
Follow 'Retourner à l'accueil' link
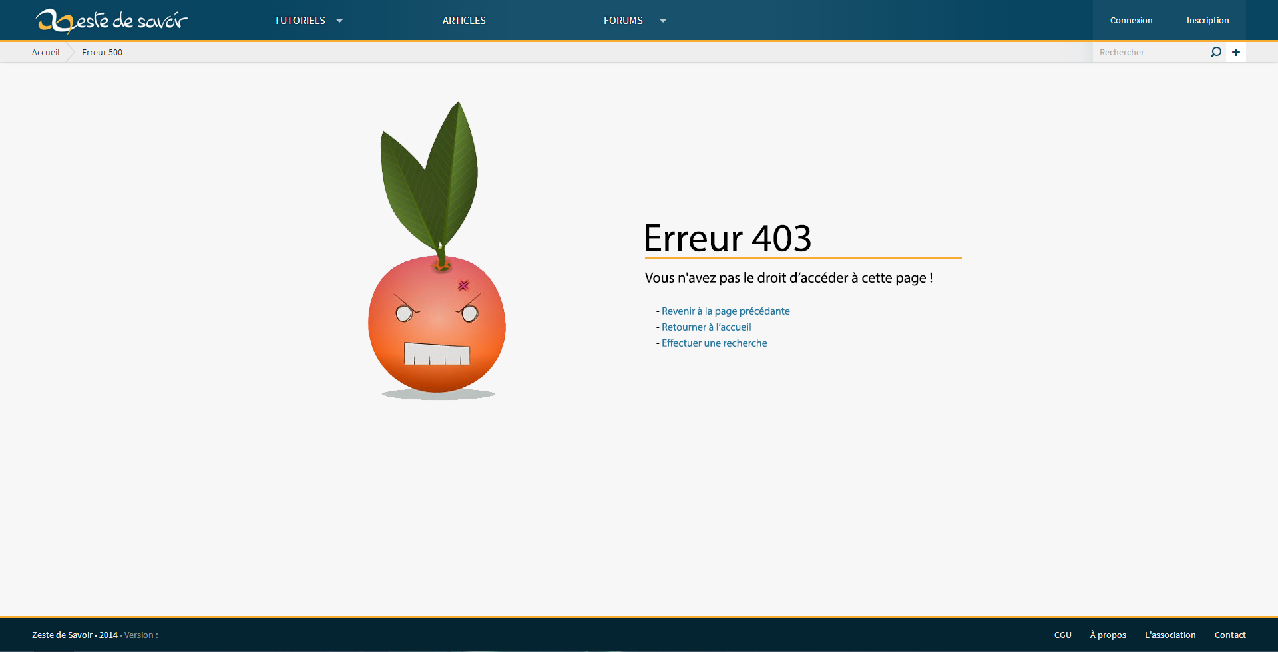click(706, 327)
